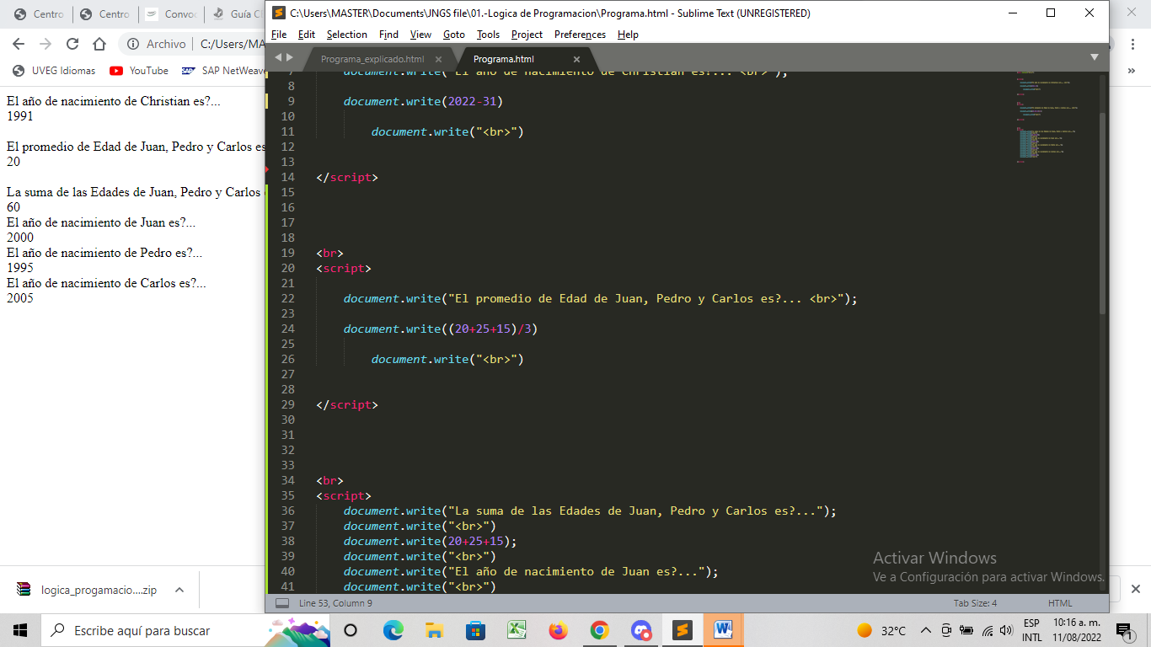Image resolution: width=1151 pixels, height=647 pixels.
Task: Open Microsoft Store from taskbar
Action: pos(475,630)
